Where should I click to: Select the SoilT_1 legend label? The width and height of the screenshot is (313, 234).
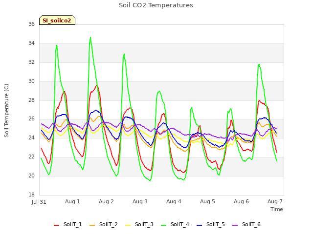click(x=73, y=224)
